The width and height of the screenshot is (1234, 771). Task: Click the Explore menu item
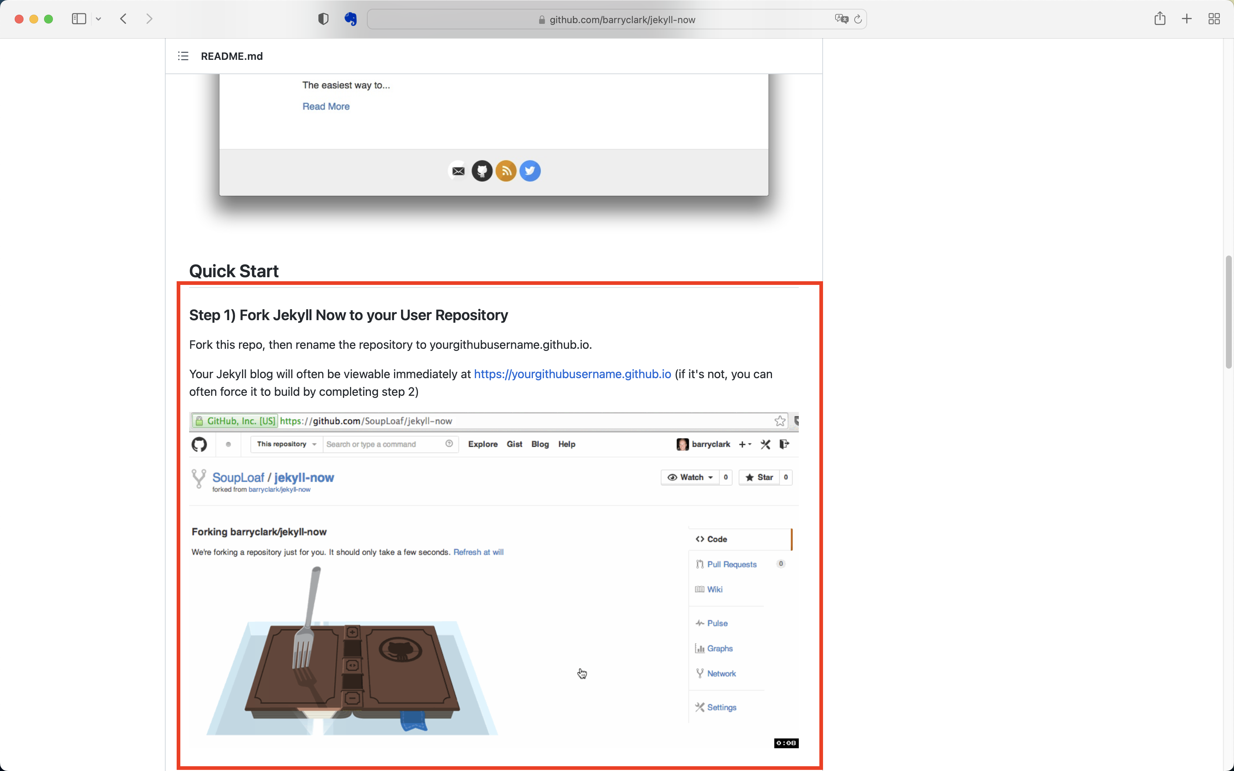(x=482, y=444)
